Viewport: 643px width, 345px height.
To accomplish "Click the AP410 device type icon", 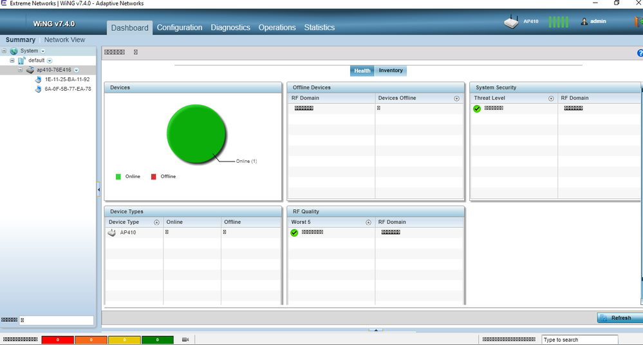I will 111,232.
